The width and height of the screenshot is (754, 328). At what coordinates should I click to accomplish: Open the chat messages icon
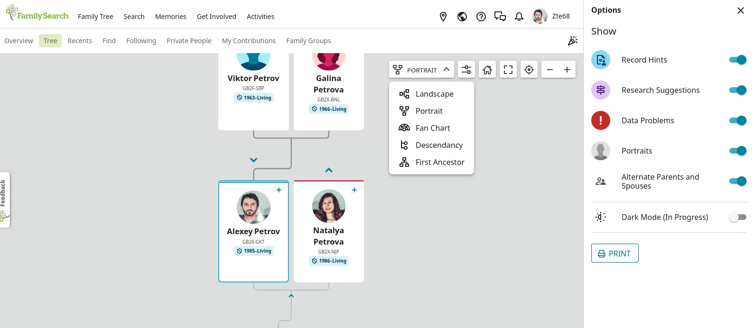pos(500,17)
